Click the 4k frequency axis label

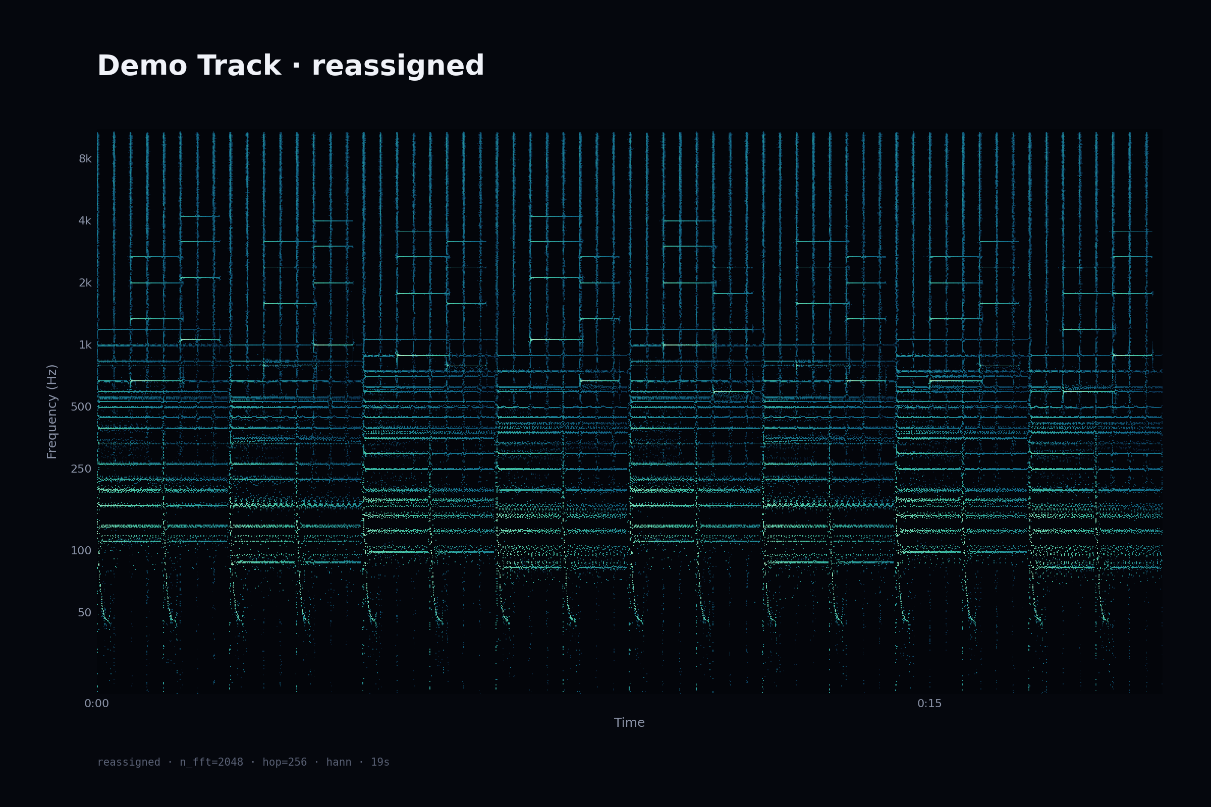coord(85,221)
